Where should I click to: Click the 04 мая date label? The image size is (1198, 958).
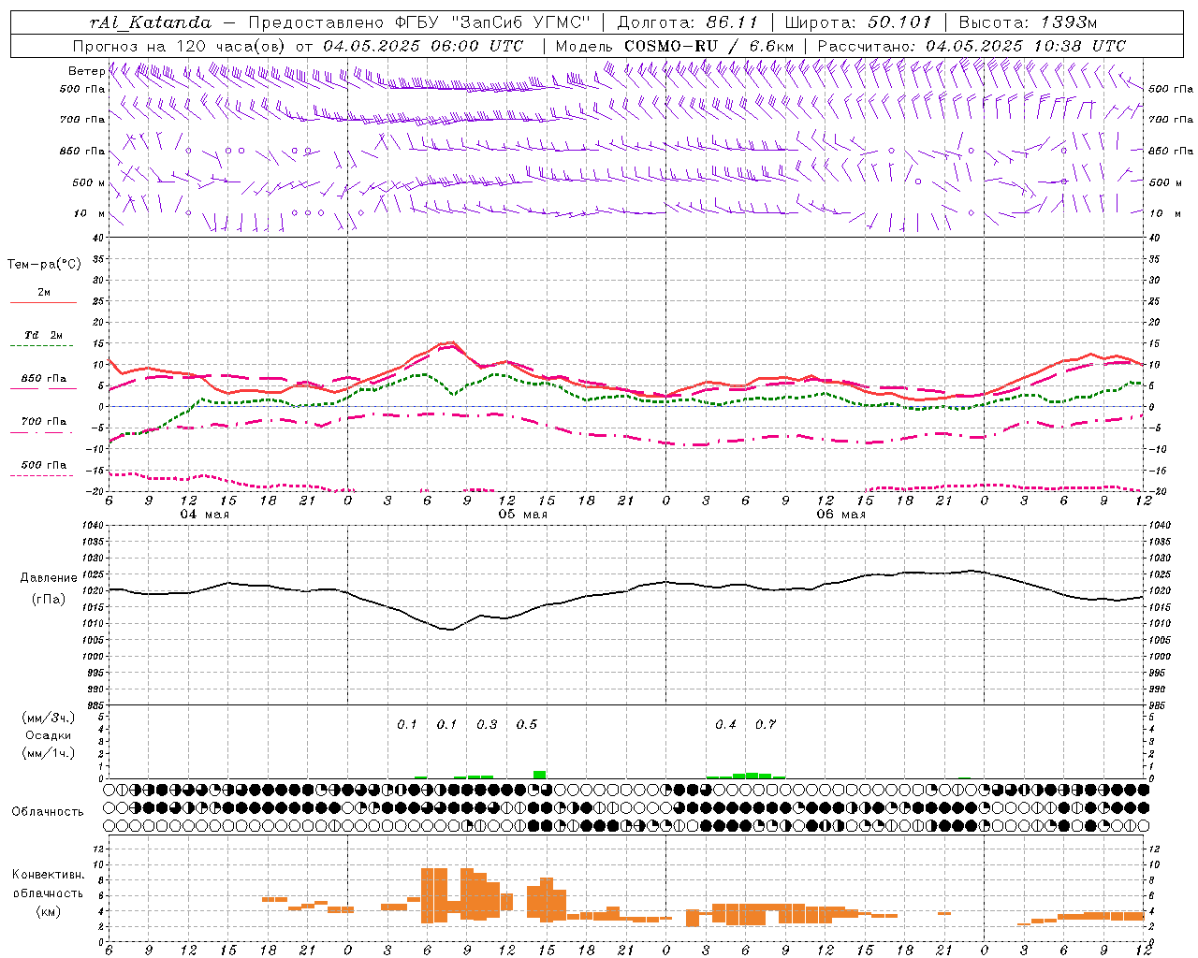204,515
